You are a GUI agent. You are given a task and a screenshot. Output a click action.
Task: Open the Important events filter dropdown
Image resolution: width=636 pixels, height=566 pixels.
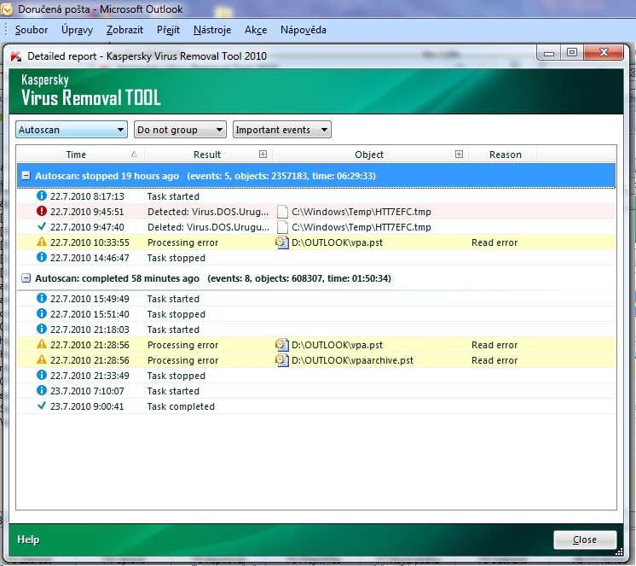[281, 130]
